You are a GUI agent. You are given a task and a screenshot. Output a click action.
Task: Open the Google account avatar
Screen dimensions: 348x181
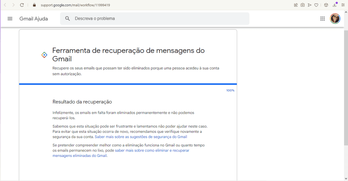pos(335,19)
